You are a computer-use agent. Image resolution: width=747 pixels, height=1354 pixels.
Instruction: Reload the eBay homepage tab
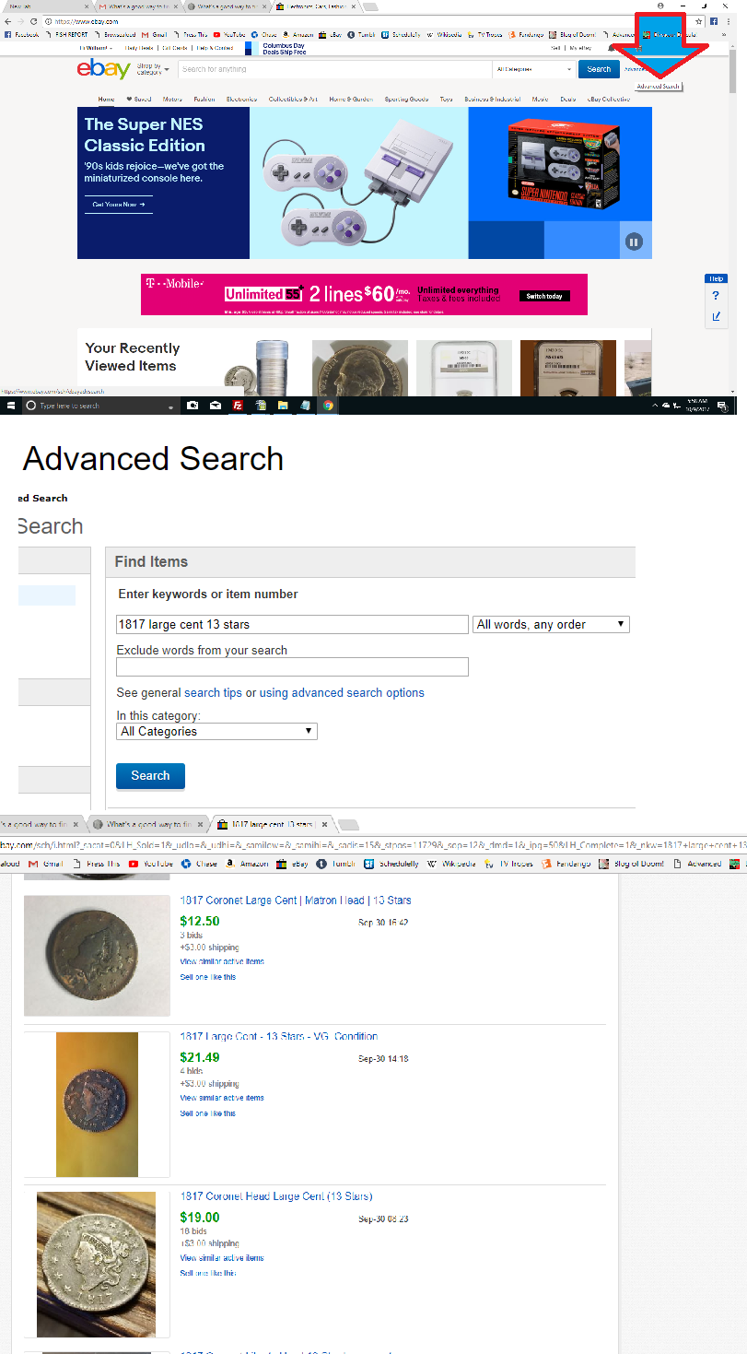[x=34, y=20]
